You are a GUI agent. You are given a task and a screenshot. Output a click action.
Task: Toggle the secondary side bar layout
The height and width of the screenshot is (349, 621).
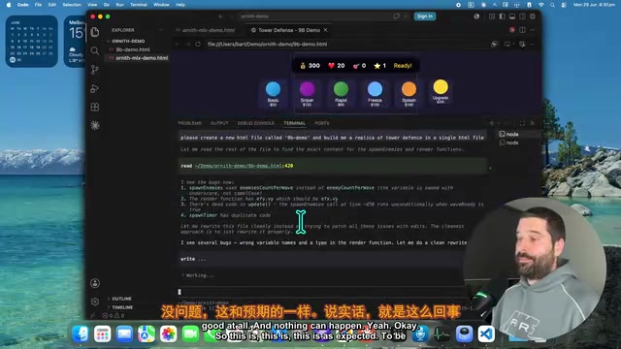tap(522, 16)
